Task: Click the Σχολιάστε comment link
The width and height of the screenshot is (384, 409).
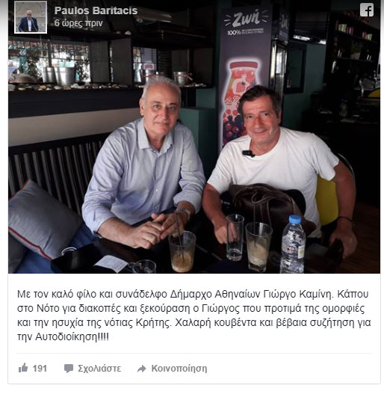Action: (x=99, y=369)
